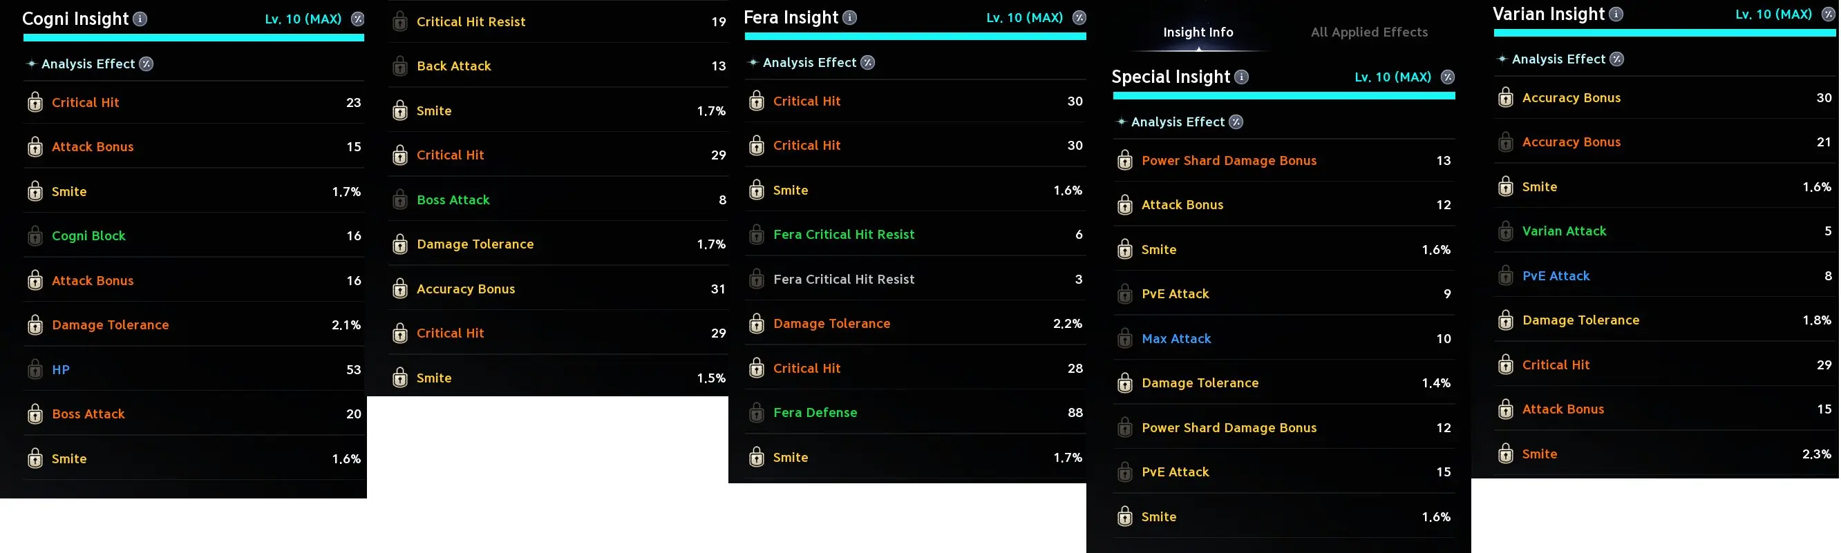The width and height of the screenshot is (1841, 553).
Task: Toggle the lock on the HP effect
Action: click(35, 369)
